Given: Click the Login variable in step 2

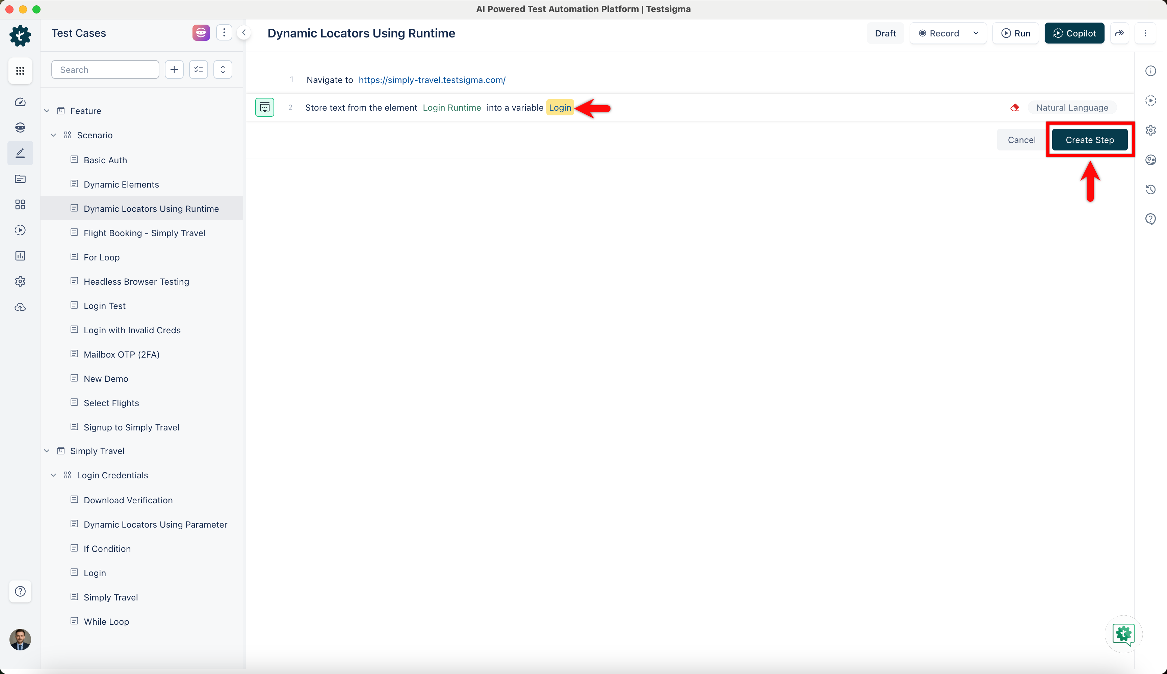Looking at the screenshot, I should (x=560, y=107).
